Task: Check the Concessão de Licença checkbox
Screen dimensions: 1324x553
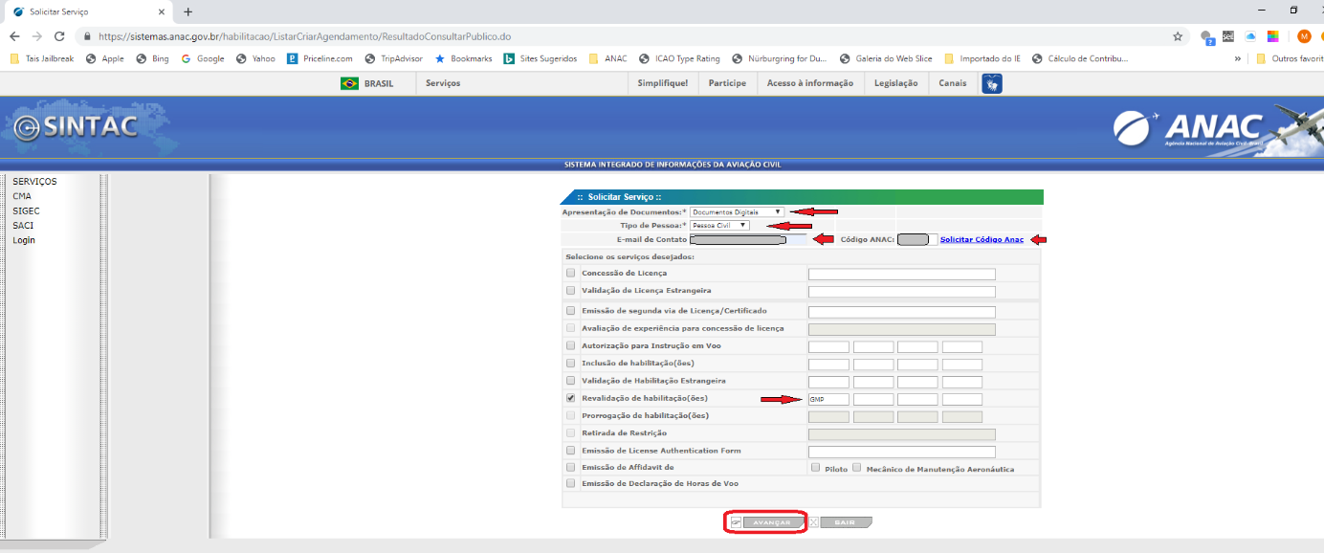Action: tap(571, 274)
